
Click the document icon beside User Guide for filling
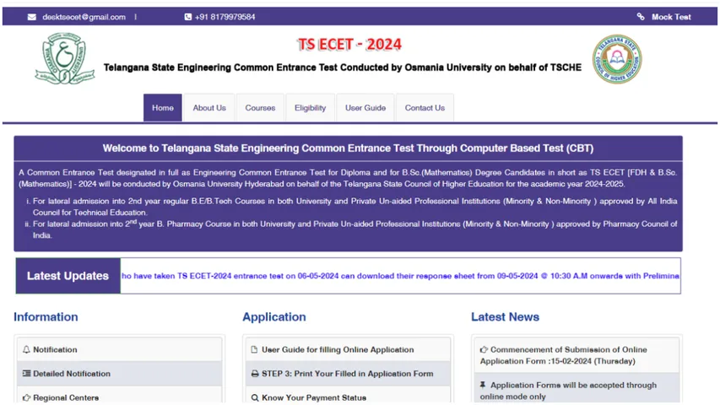[254, 349]
